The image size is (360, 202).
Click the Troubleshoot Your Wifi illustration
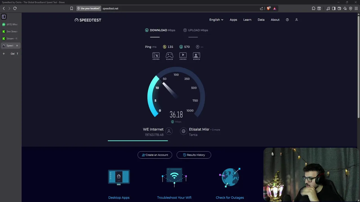(174, 177)
